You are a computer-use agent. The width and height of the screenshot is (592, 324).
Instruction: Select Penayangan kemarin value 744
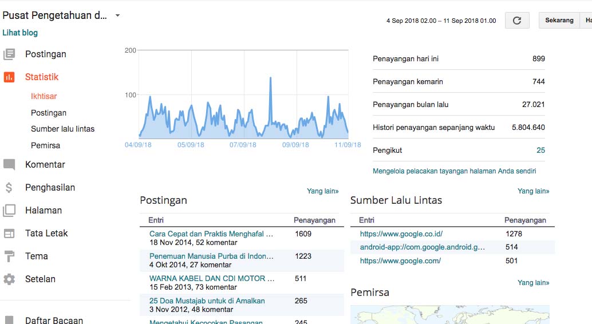coord(538,81)
